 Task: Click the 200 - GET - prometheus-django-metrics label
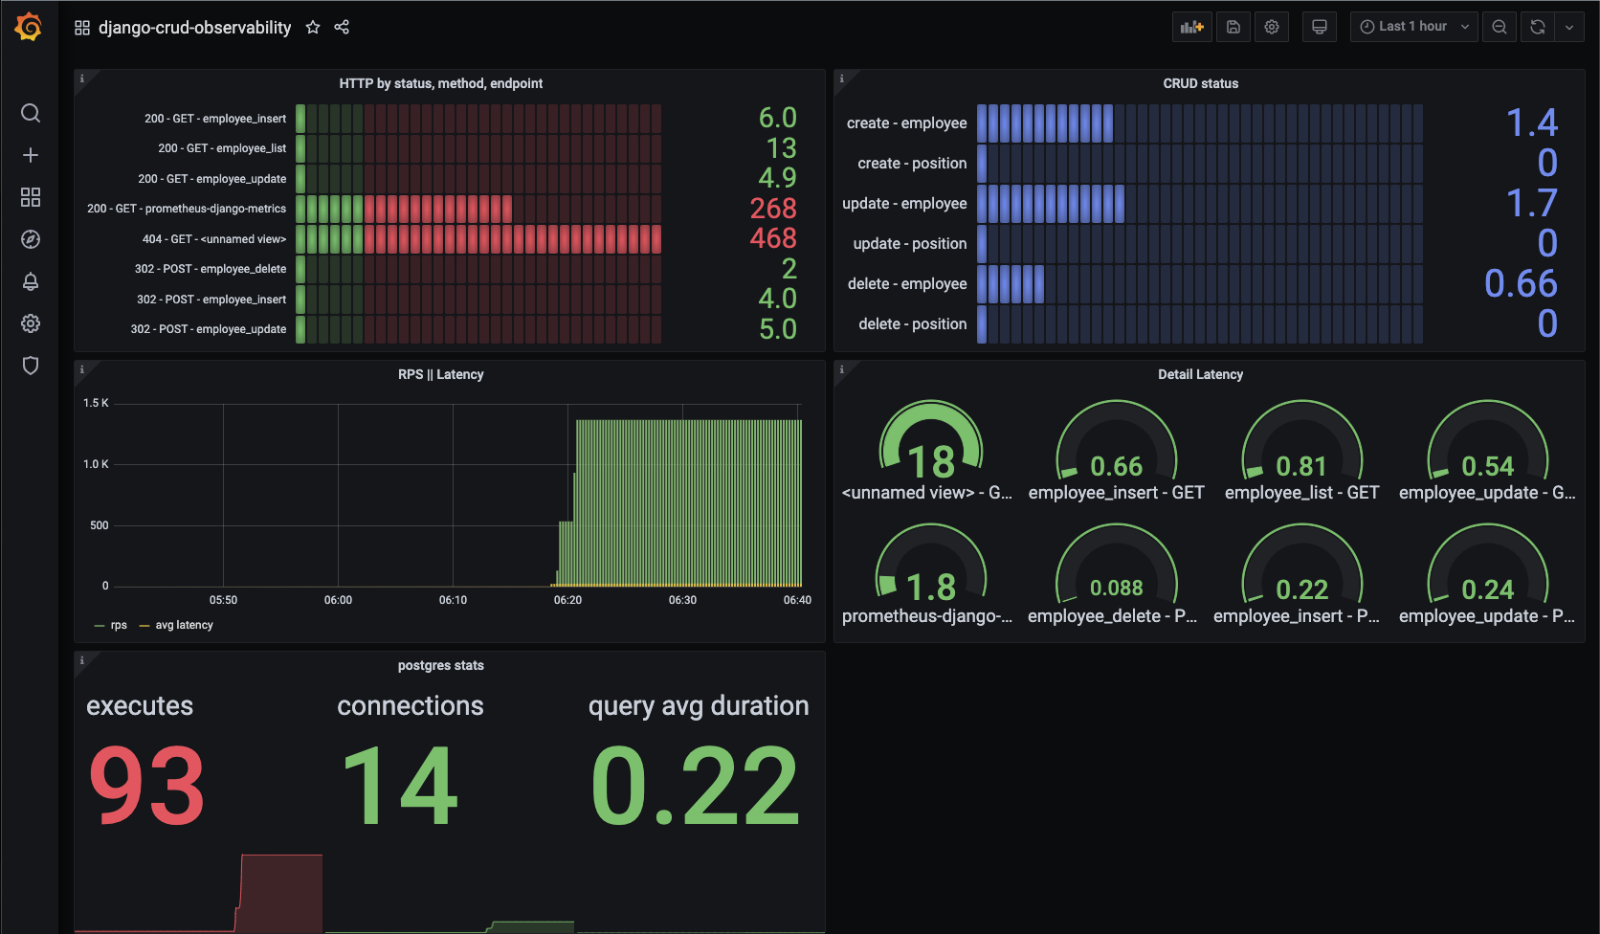tap(187, 209)
